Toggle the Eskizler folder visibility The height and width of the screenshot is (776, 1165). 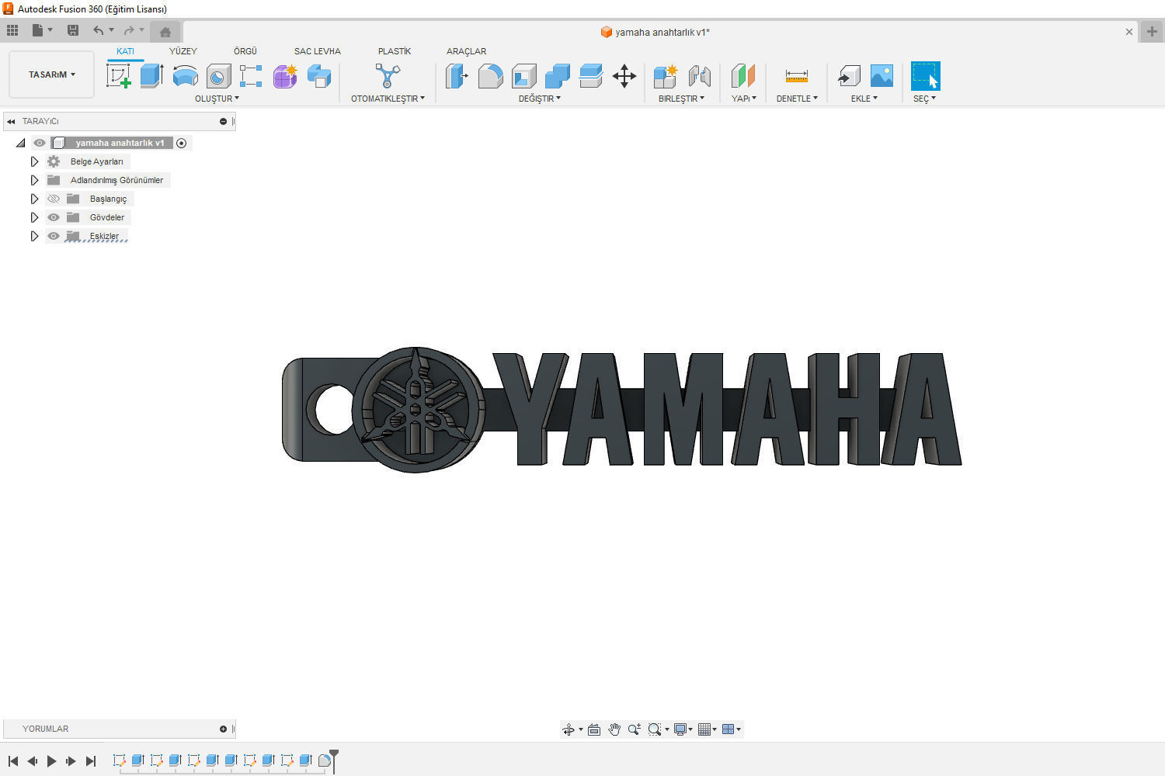click(x=54, y=236)
